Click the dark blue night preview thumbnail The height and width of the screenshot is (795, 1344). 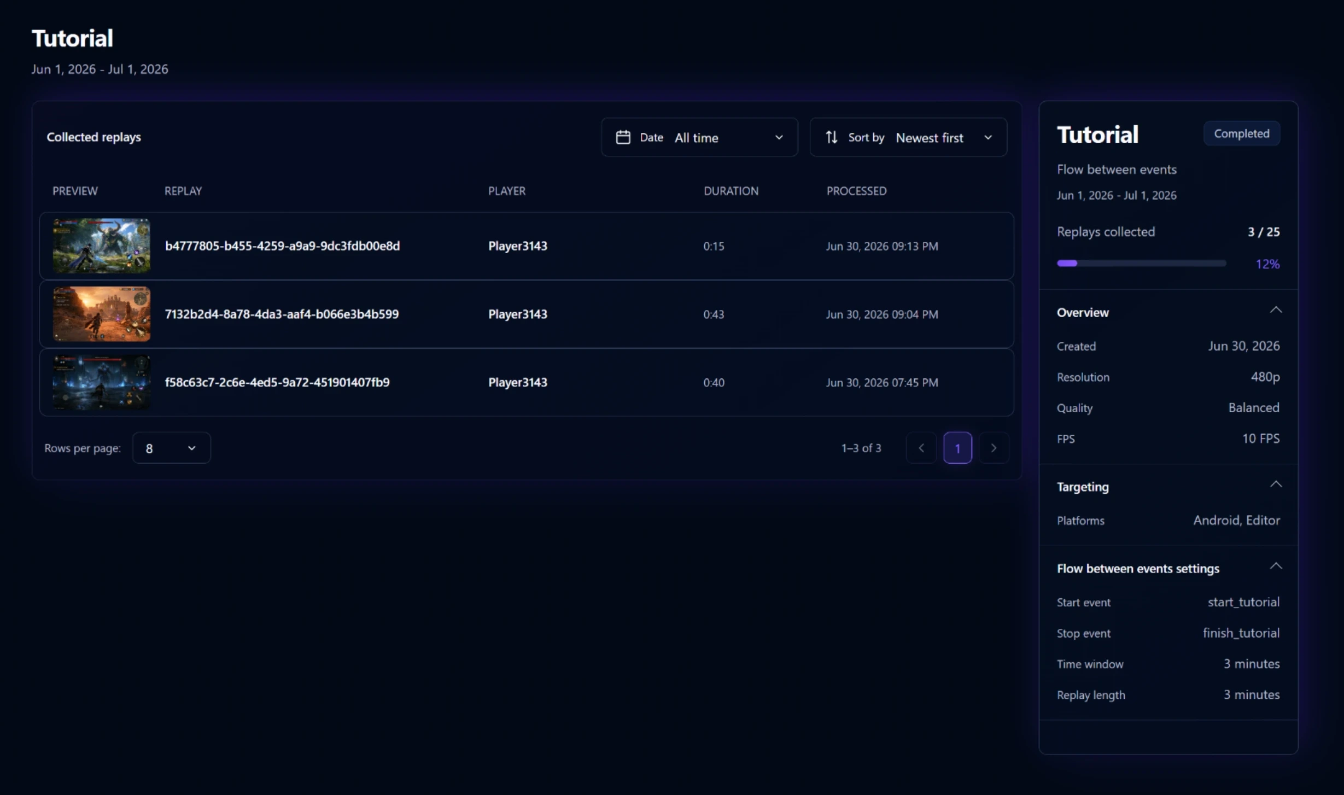point(101,382)
